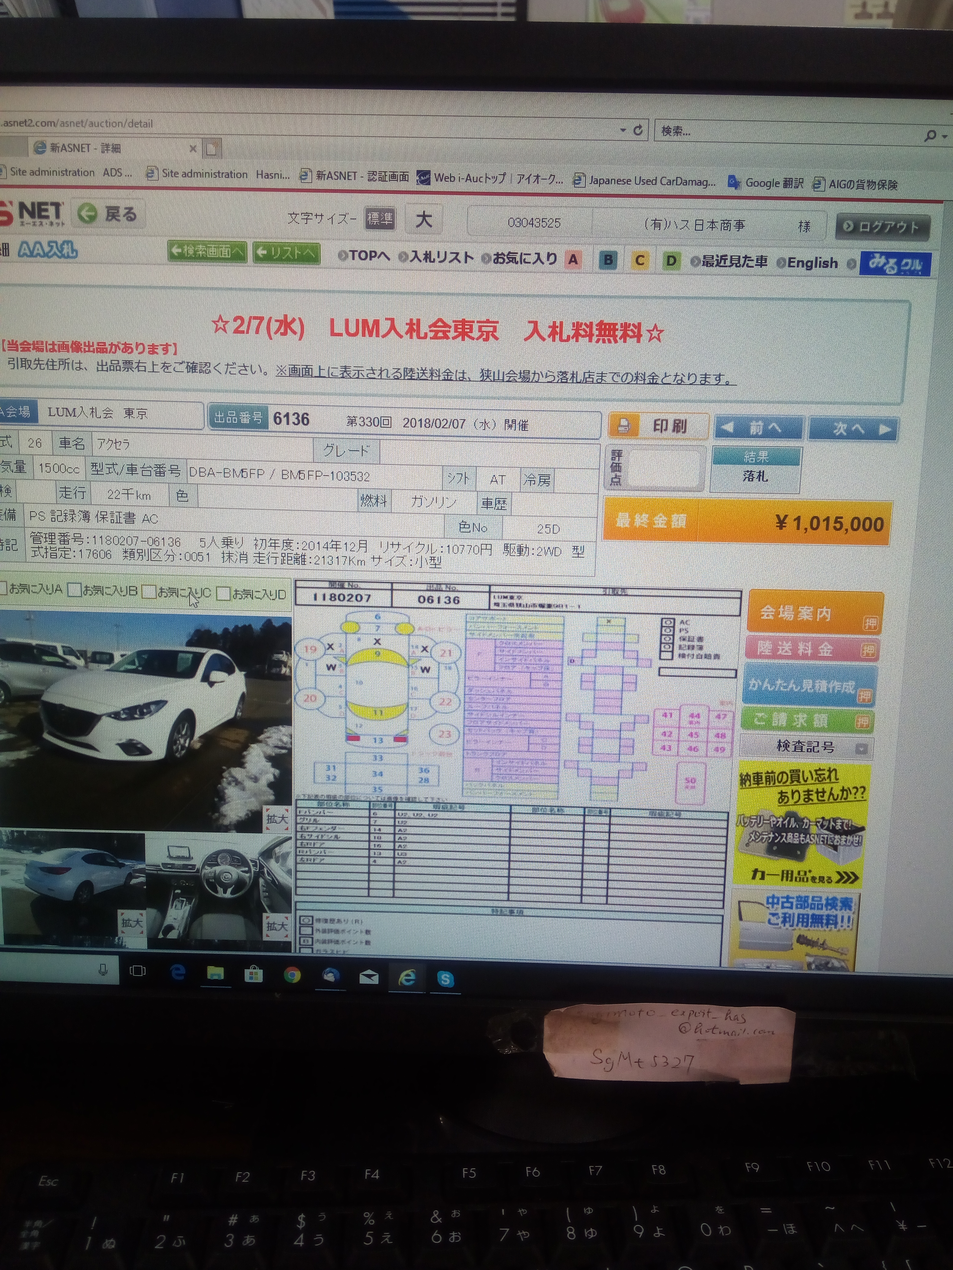This screenshot has height=1270, width=953.
Task: Click the browser refresh icon
Action: [x=638, y=130]
